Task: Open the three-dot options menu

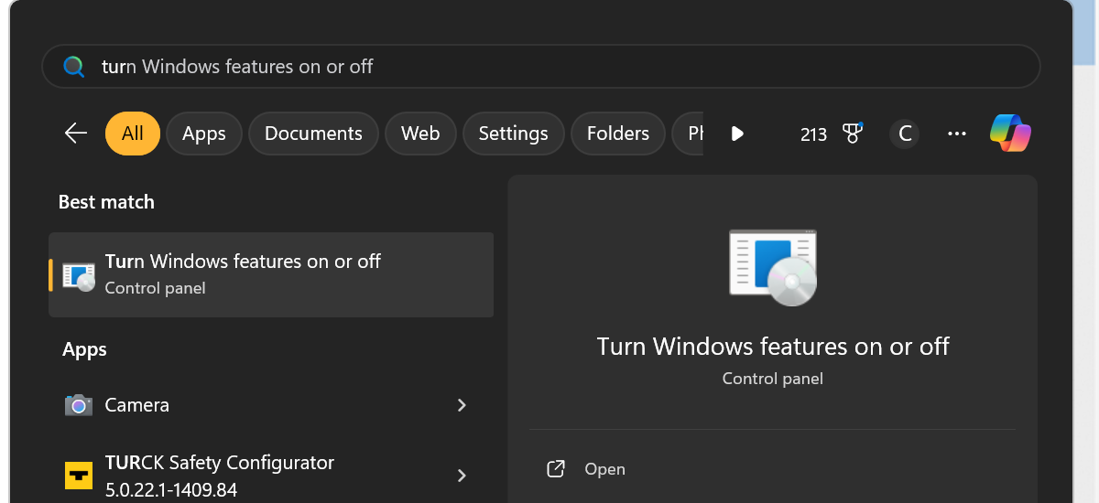Action: coord(957,134)
